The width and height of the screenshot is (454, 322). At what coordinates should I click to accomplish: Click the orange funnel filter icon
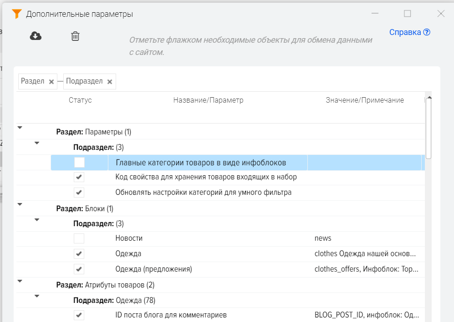tap(17, 14)
